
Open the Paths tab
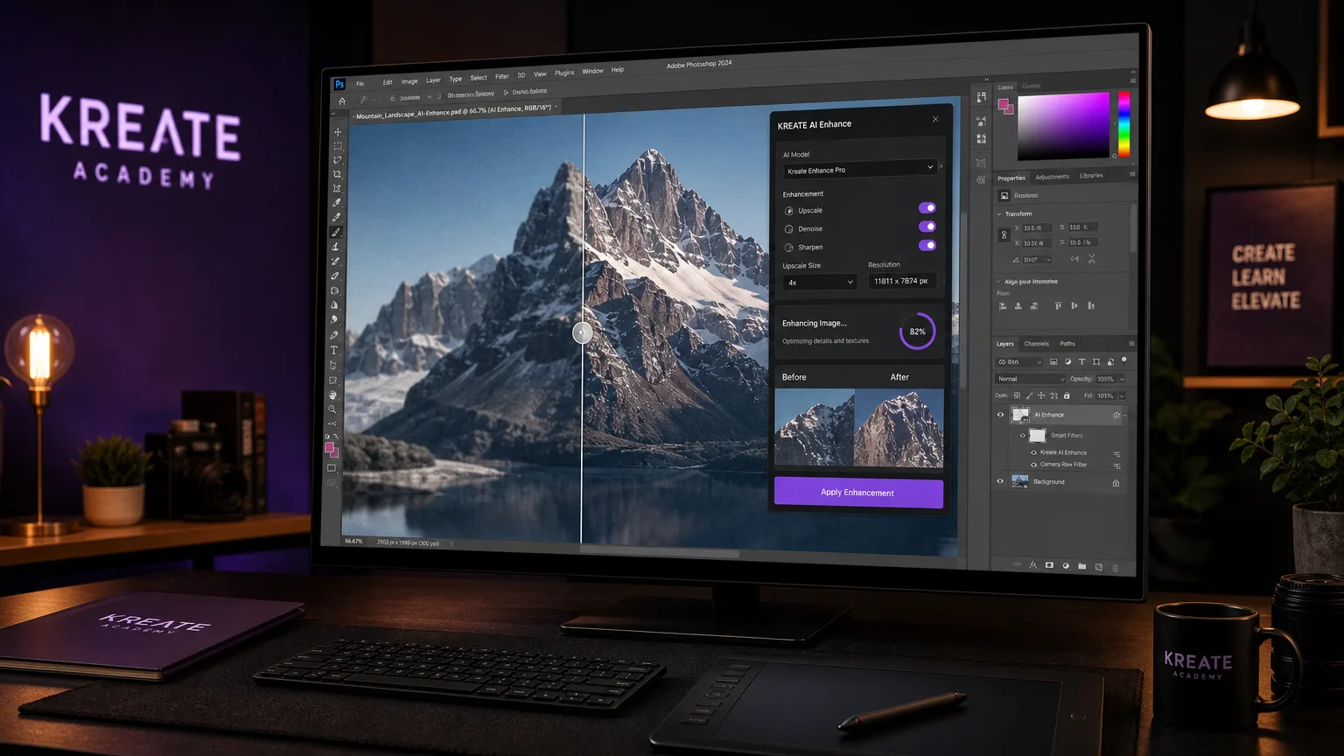tap(1067, 344)
